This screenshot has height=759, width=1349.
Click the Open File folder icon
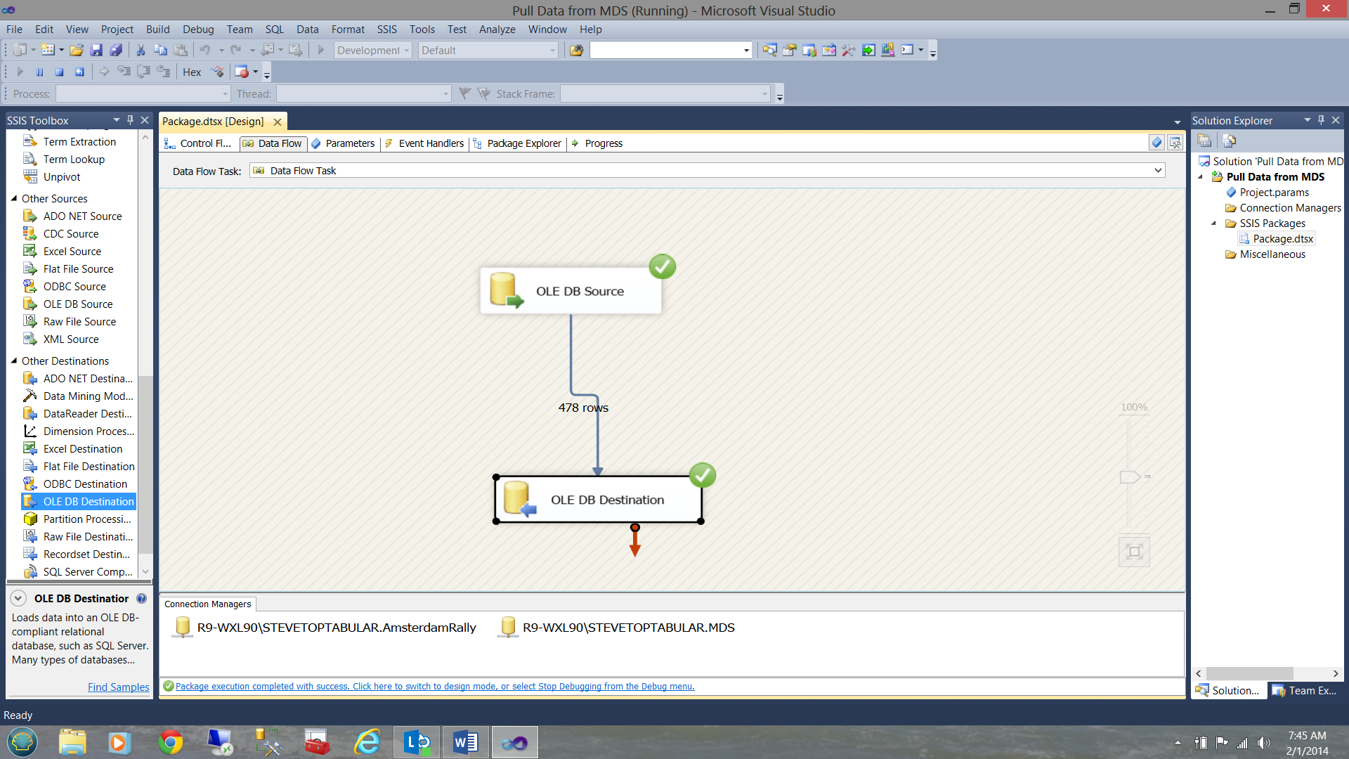[77, 50]
